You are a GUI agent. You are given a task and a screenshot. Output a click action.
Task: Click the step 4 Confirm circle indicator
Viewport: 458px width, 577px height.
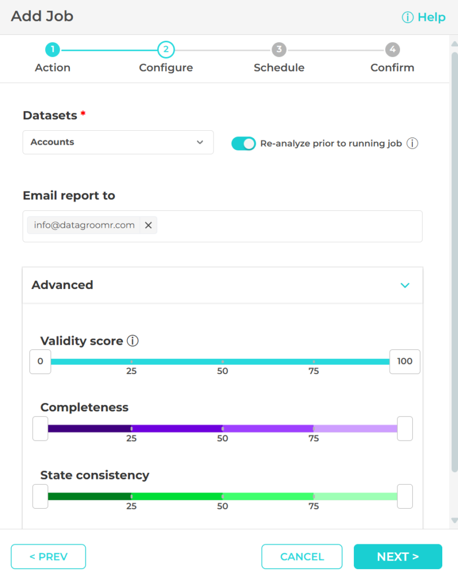click(393, 50)
